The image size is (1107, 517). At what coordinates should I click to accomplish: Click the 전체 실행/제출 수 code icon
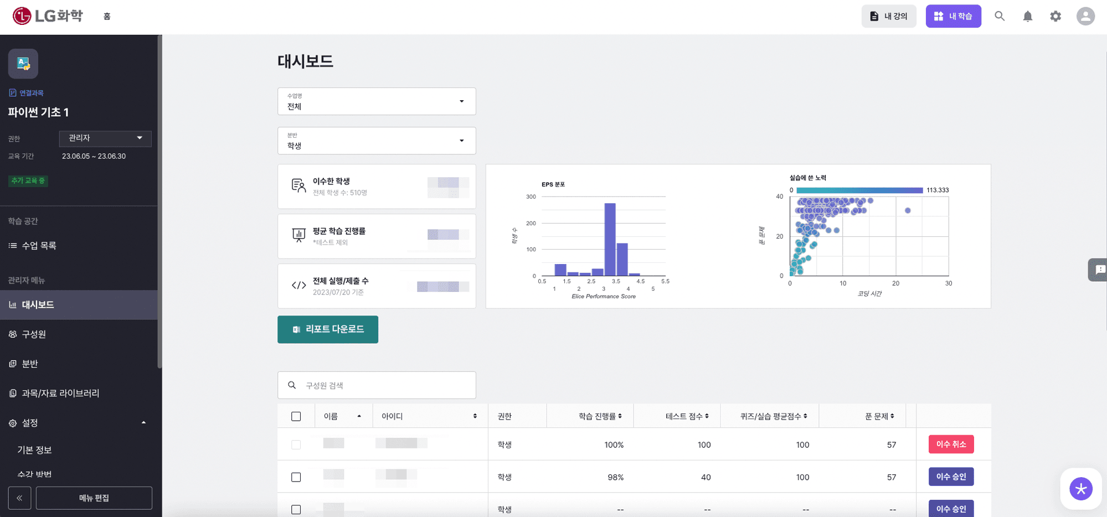point(298,285)
